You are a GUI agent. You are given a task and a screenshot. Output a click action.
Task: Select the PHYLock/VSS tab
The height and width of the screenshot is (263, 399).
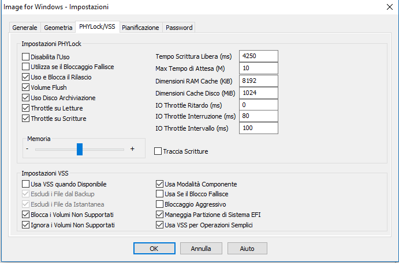pos(97,26)
